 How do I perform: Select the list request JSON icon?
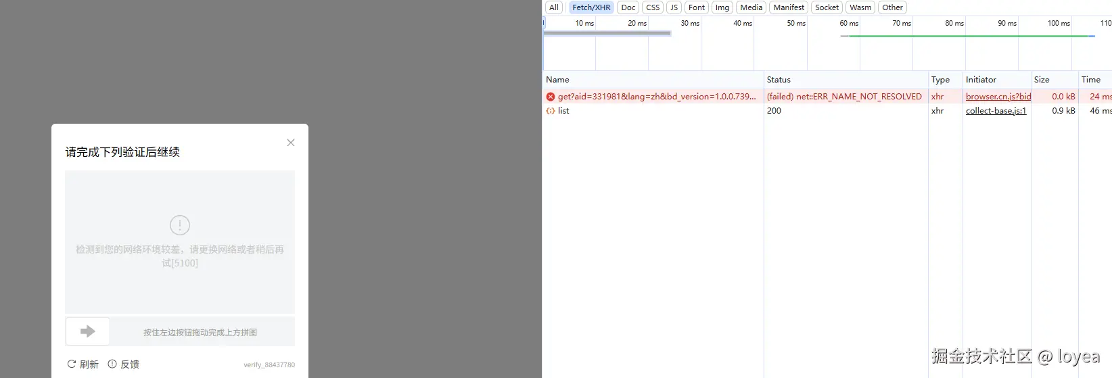[x=551, y=111]
